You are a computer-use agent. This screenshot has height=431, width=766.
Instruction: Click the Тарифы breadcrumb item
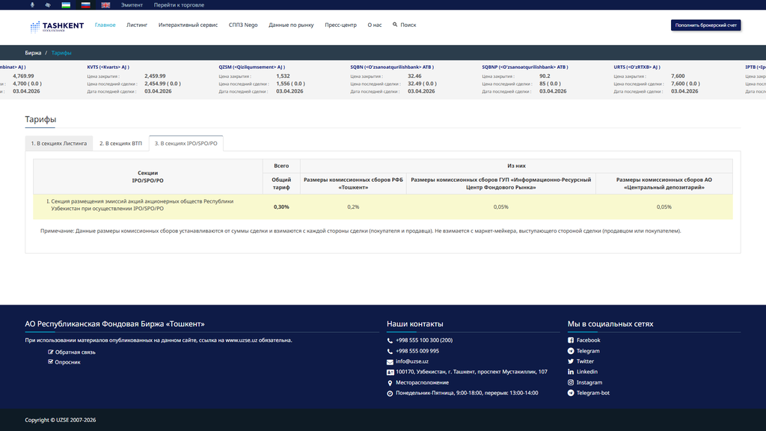(x=61, y=53)
